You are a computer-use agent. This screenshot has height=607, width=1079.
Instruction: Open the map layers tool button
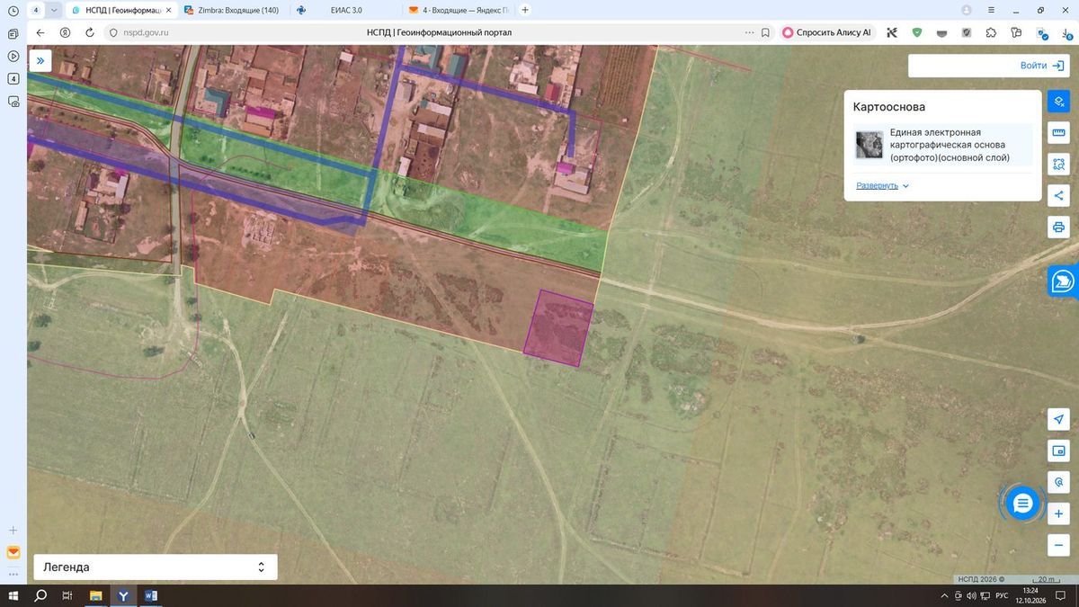(x=1058, y=102)
